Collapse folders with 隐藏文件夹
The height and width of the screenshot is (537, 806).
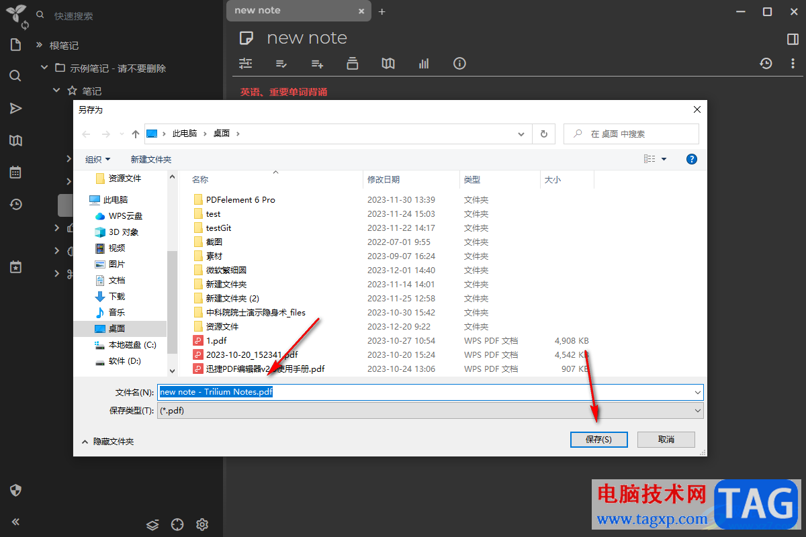[x=107, y=441]
